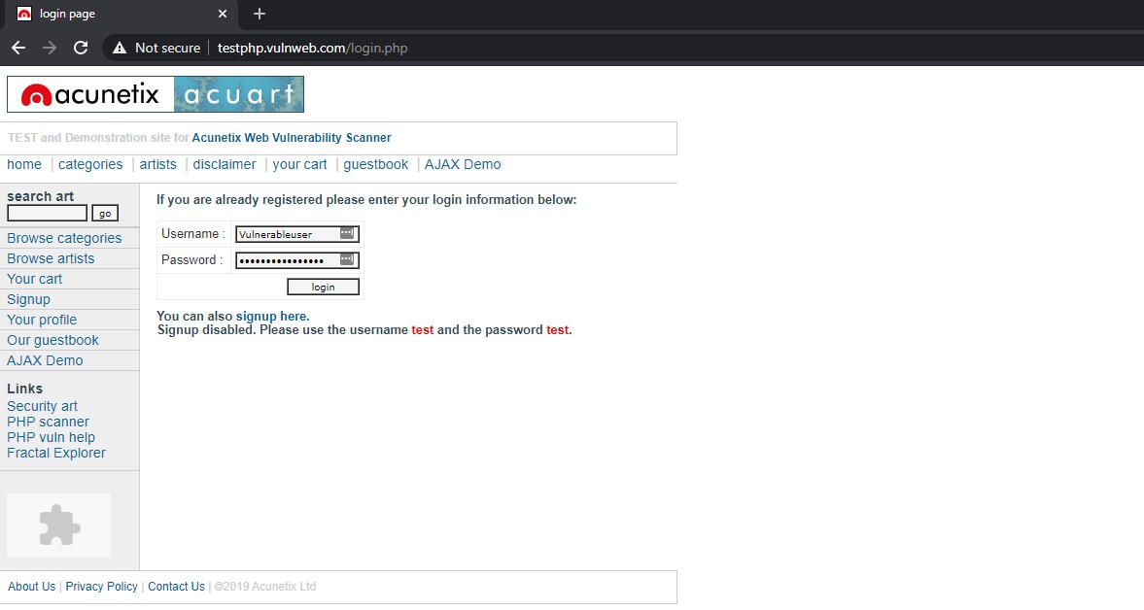Open the Security art link
The image size is (1144, 610).
[x=42, y=407]
